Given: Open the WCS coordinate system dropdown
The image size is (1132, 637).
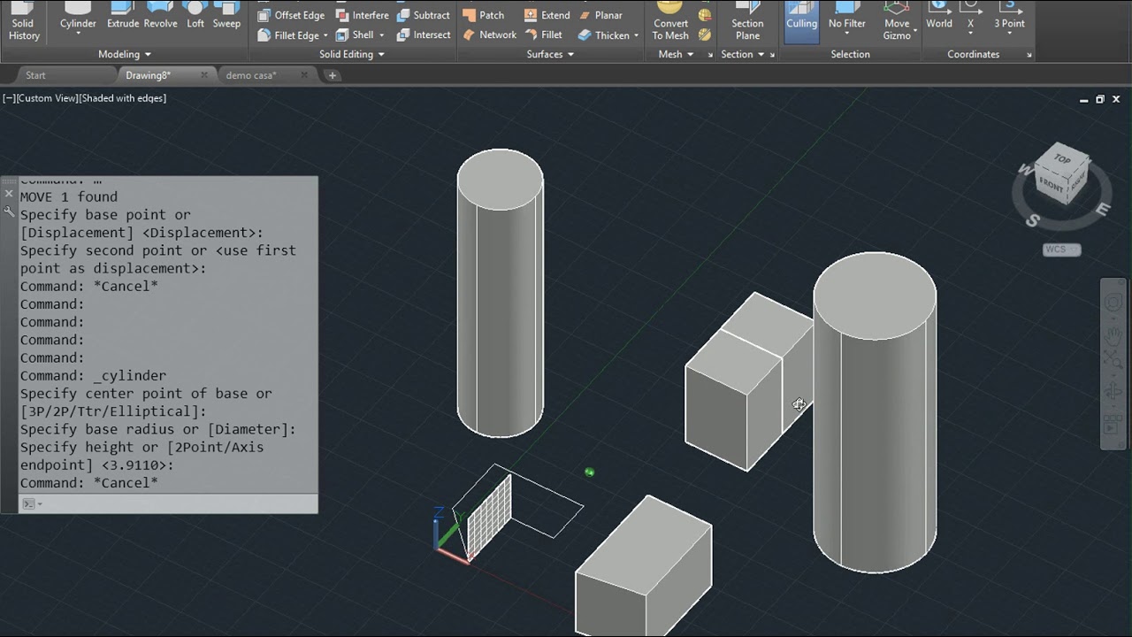Looking at the screenshot, I should tap(1061, 249).
